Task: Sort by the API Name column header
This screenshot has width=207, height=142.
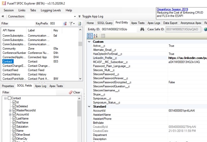Action: pos(14,30)
